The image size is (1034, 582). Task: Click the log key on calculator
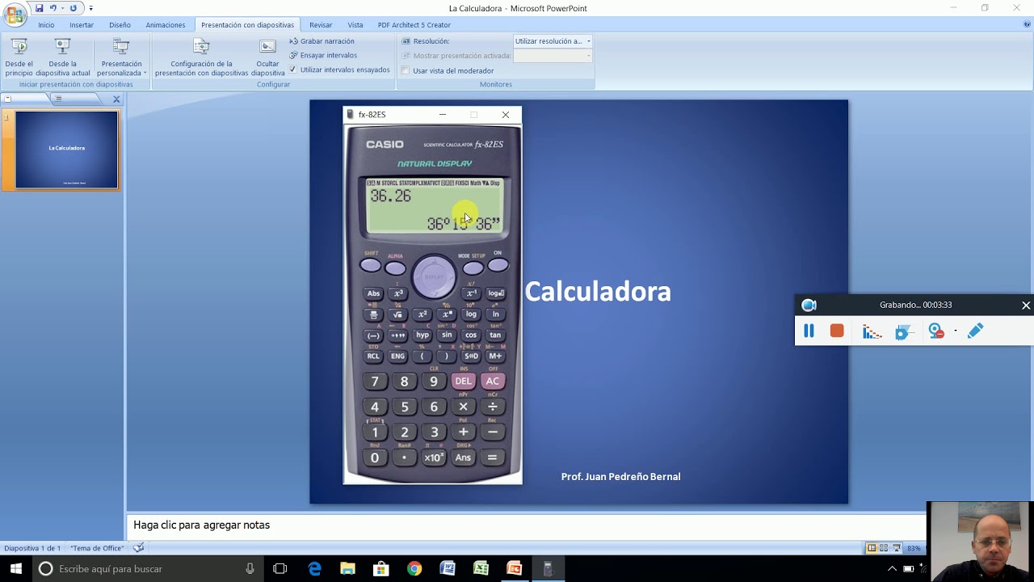click(x=471, y=314)
